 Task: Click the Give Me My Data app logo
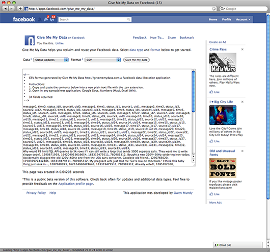[x=30, y=40]
